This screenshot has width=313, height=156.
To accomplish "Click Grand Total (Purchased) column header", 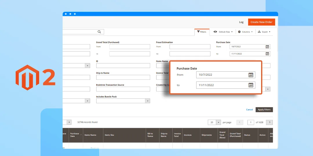I will click(x=235, y=135).
